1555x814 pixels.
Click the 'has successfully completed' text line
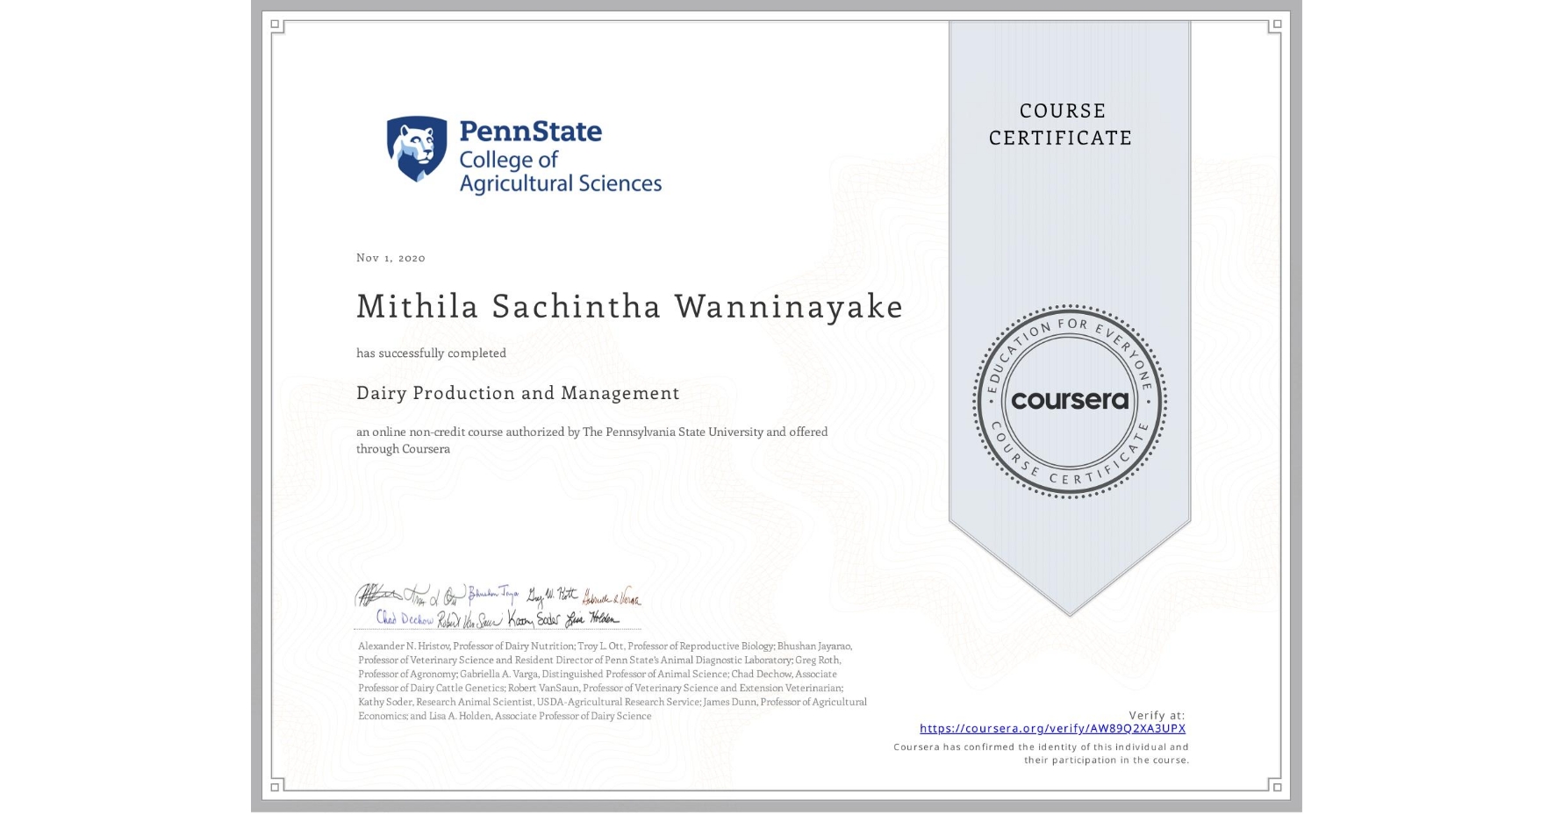431,353
